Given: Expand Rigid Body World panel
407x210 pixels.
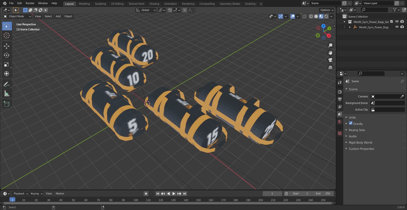Looking at the screenshot, I should click(360, 142).
